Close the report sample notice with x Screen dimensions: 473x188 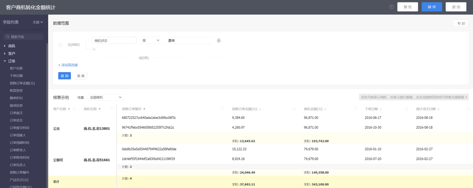[x=466, y=97]
